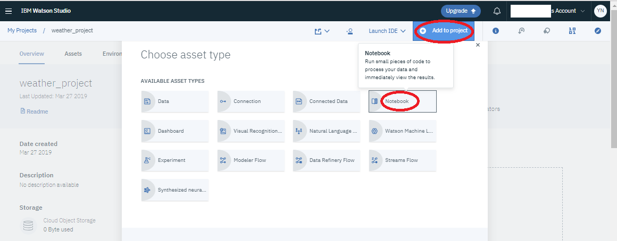The height and width of the screenshot is (241, 617).
Task: Click the IBM Watson Studio title
Action: (x=46, y=11)
